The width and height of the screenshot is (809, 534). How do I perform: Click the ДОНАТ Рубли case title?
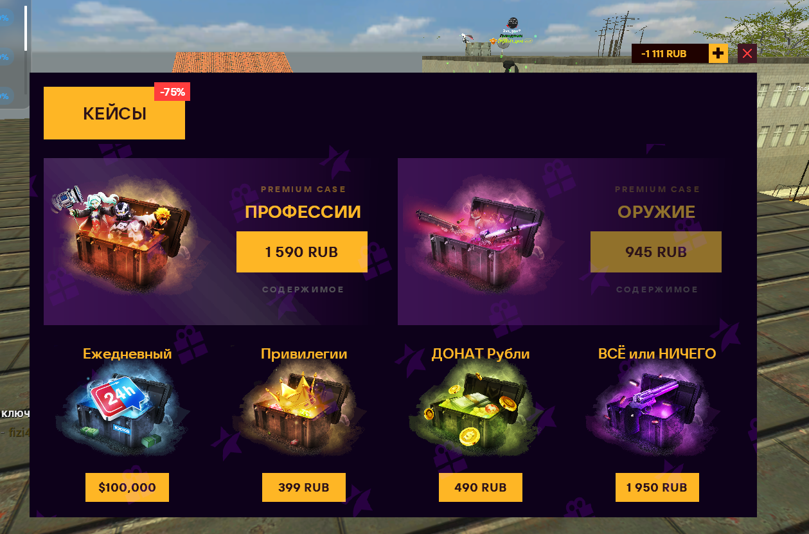click(481, 353)
